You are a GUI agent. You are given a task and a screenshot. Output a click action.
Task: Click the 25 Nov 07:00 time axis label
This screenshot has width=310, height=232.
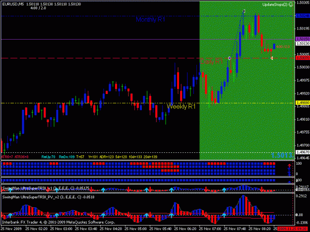click(x=210, y=229)
